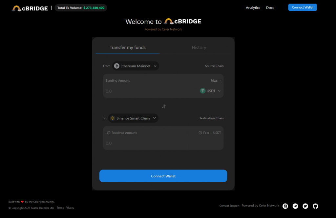
Task: Click the Copyright 2021 Faster Thunder Ltd. text
Action: pos(31,208)
